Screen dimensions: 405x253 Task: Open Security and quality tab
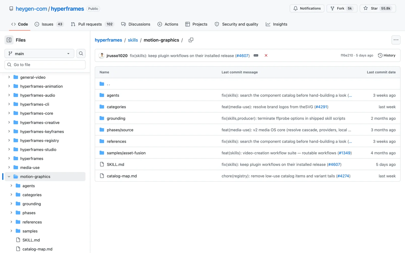click(x=237, y=24)
